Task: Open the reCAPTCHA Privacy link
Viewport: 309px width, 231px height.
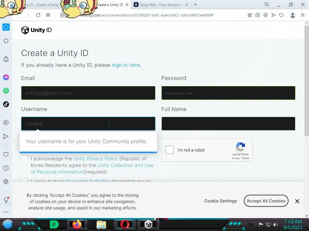Action: [236, 158]
